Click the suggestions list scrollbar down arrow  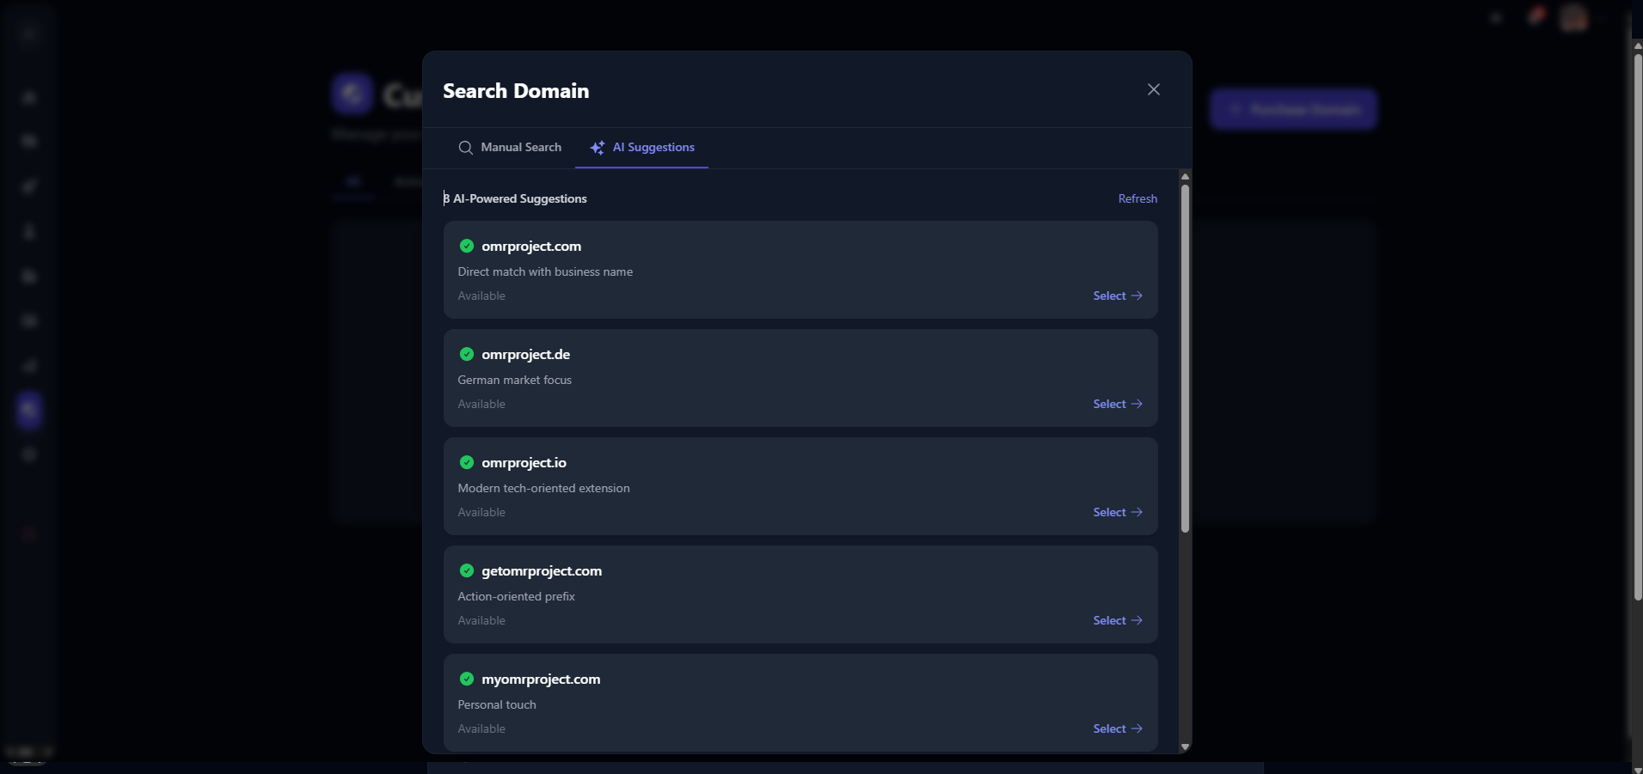(x=1185, y=746)
